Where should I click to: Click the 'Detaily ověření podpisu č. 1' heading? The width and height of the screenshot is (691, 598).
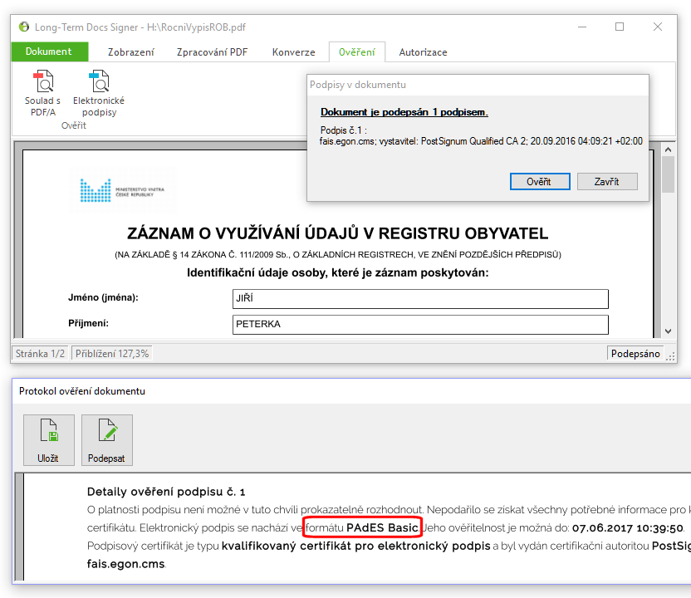(x=166, y=492)
